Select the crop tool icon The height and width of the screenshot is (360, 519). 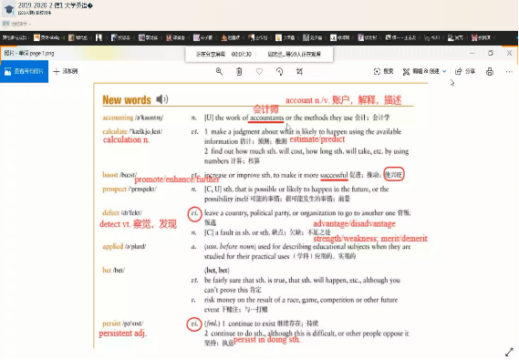299,71
